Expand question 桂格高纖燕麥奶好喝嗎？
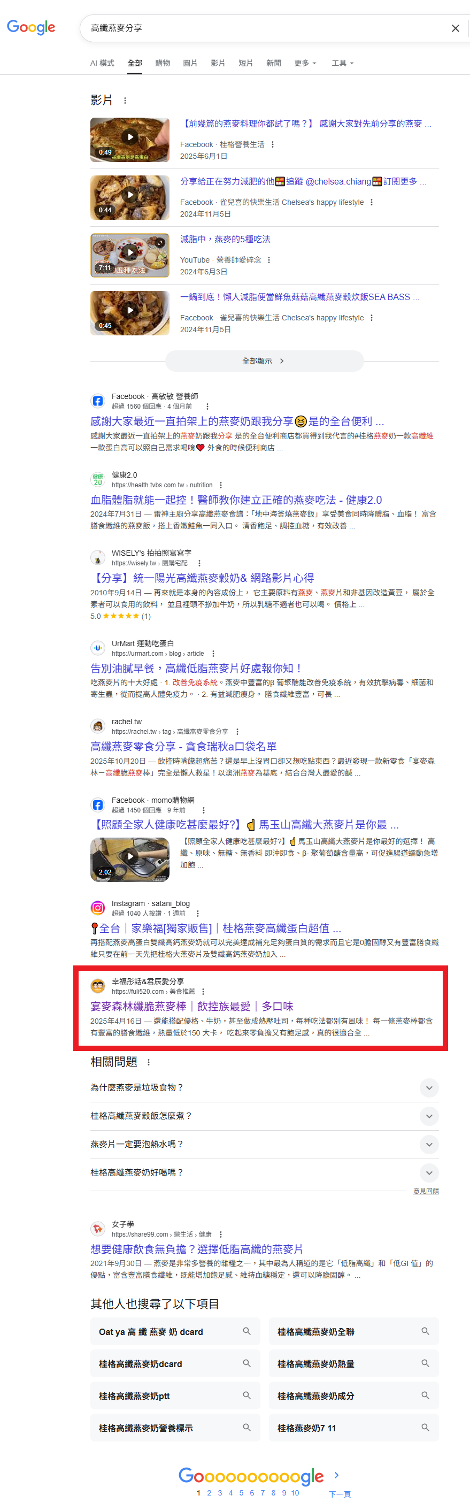The width and height of the screenshot is (470, 1511). pos(264,1172)
